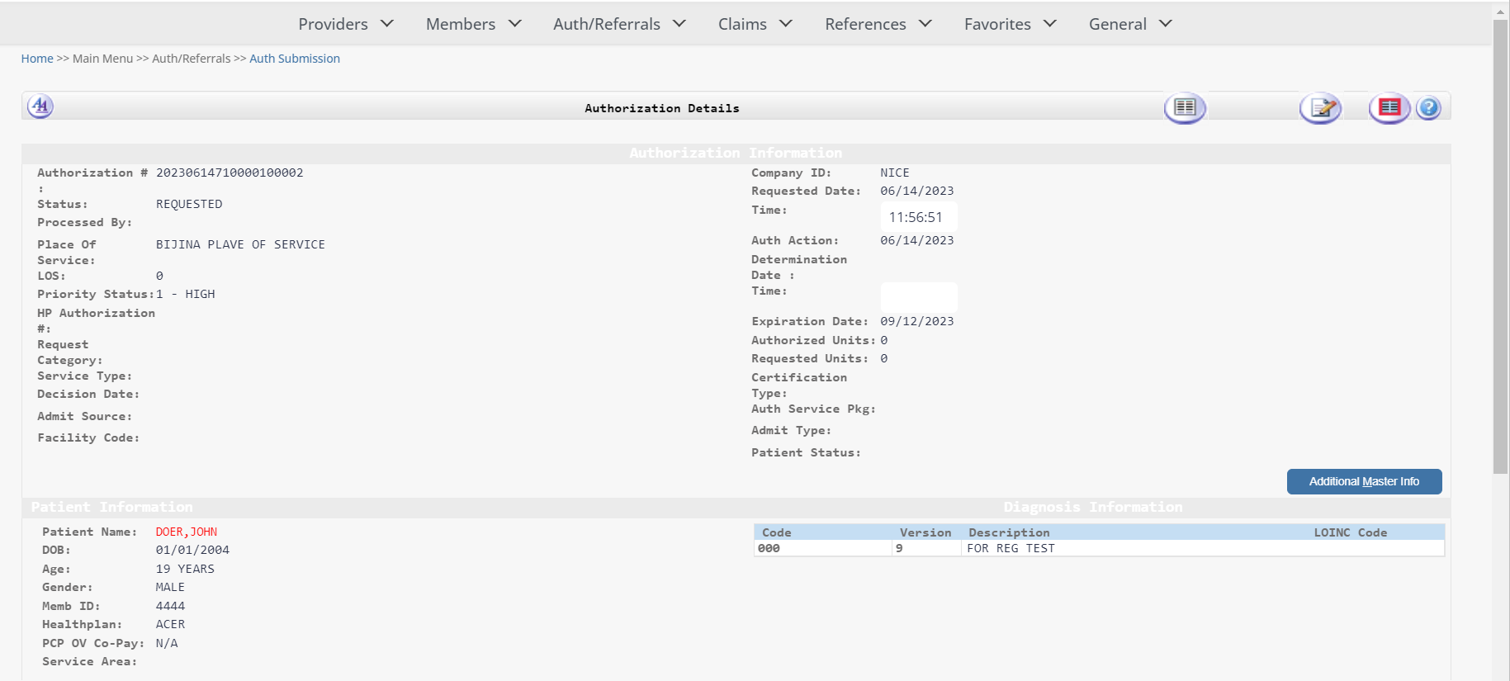Go to the Home breadcrumb link
Image resolution: width=1510 pixels, height=681 pixels.
tap(37, 59)
